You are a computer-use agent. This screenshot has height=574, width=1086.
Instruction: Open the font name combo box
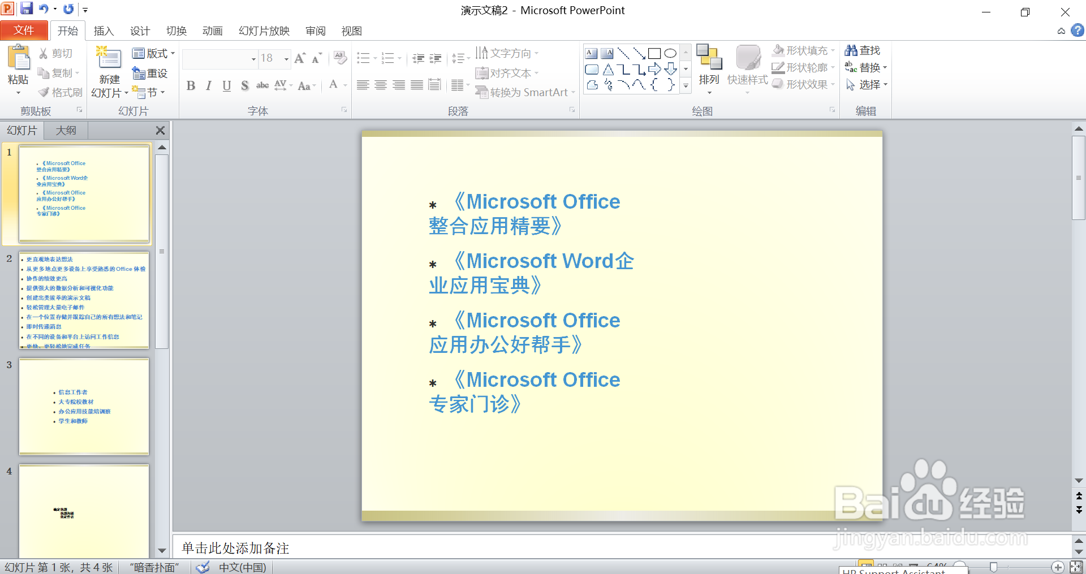(x=220, y=58)
